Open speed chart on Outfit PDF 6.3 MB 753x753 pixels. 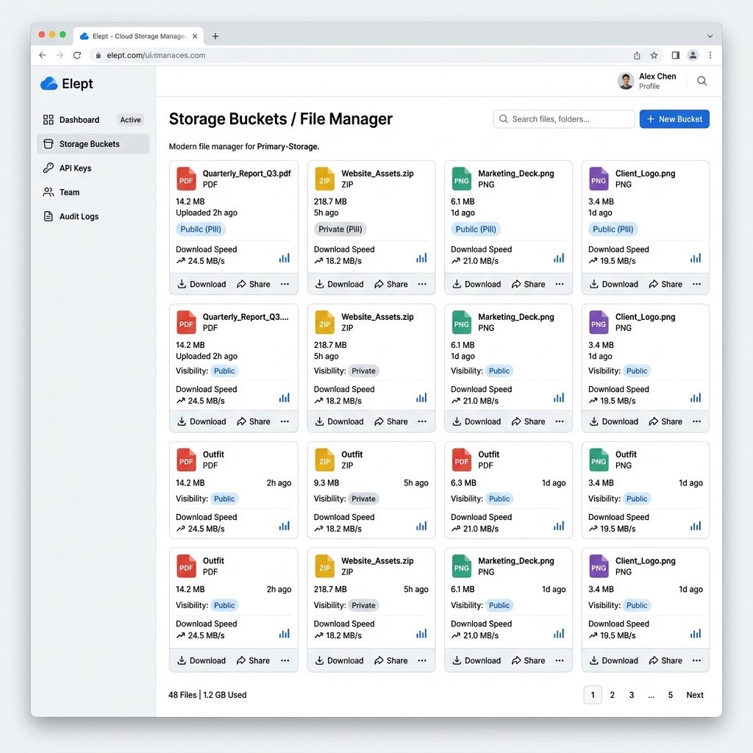(559, 526)
